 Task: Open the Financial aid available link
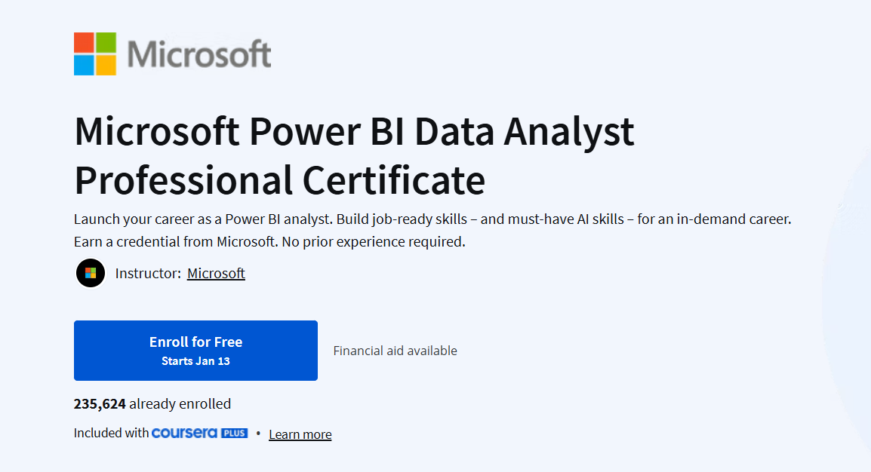tap(395, 350)
